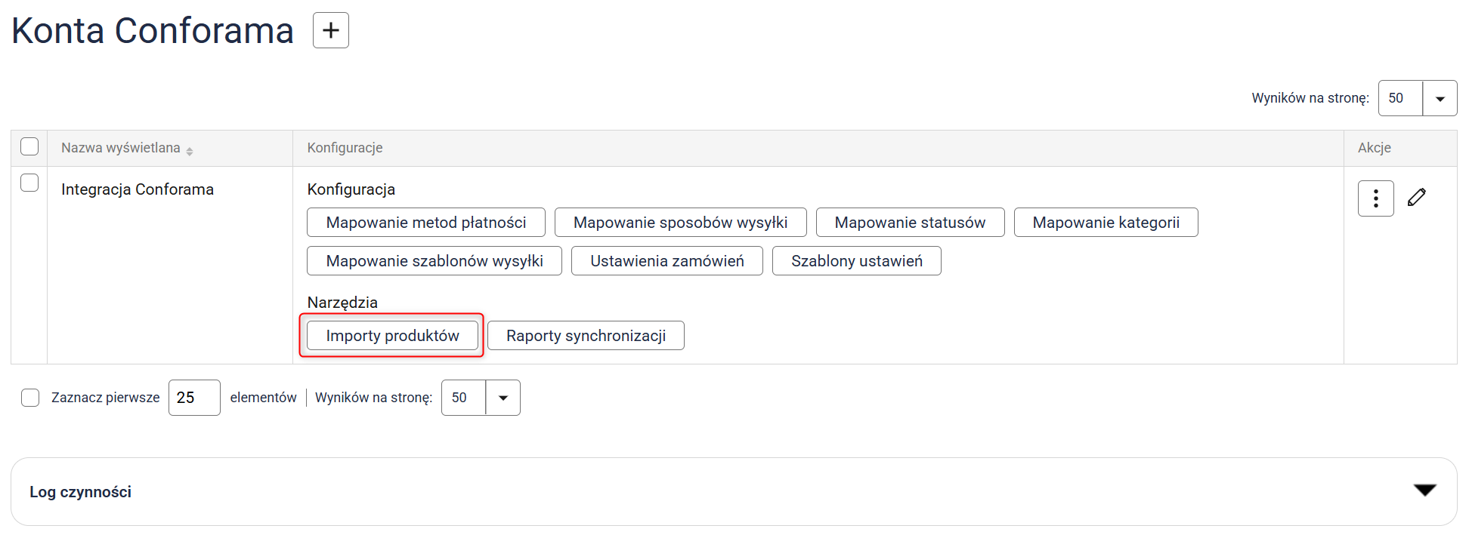Click the Szablony ustawień button
The width and height of the screenshot is (1469, 535).
pos(856,261)
